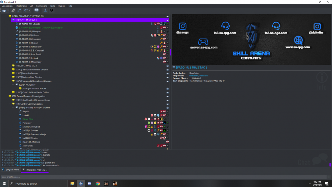Screen dimensions: 332x187
Task: Open the Bookmarks menu
Action: [x=21, y=6]
